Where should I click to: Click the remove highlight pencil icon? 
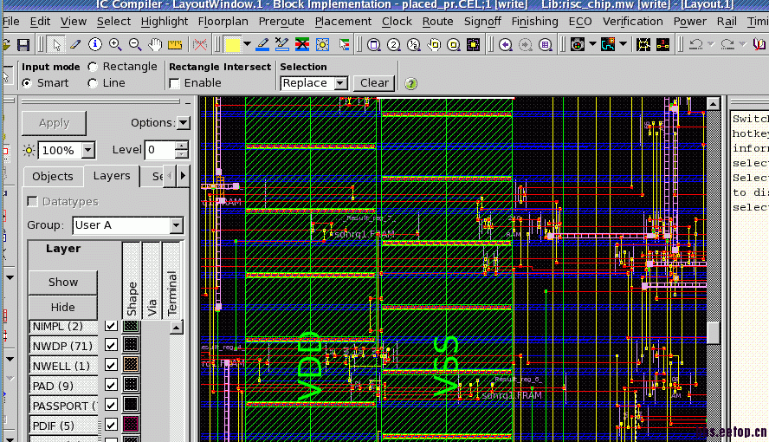click(x=282, y=45)
